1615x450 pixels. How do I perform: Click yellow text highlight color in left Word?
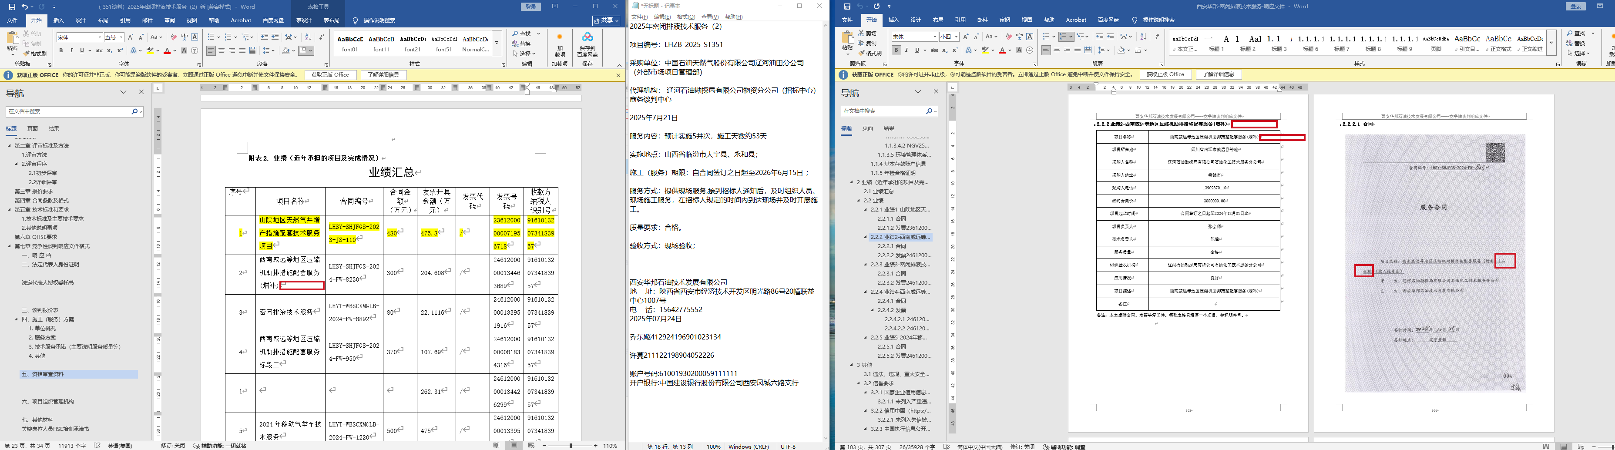150,51
